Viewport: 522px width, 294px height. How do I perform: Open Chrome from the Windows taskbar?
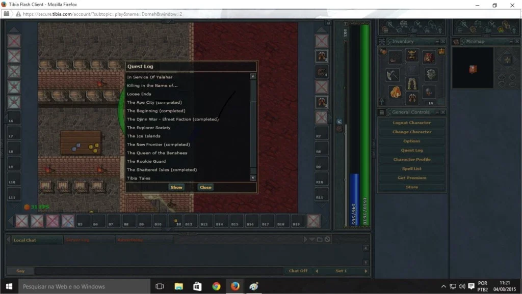216,286
